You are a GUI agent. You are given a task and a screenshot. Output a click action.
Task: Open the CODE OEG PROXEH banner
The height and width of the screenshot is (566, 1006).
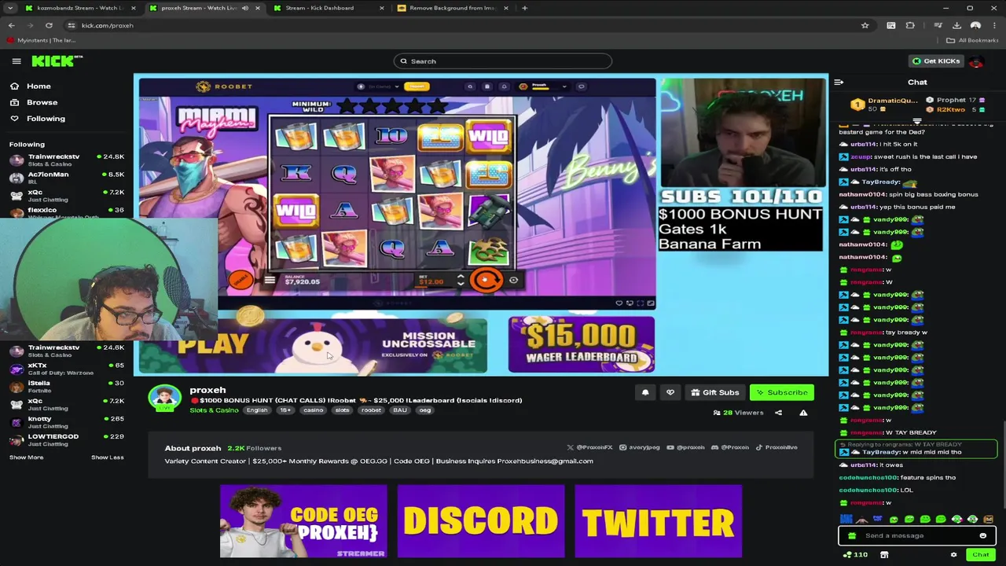coord(303,521)
